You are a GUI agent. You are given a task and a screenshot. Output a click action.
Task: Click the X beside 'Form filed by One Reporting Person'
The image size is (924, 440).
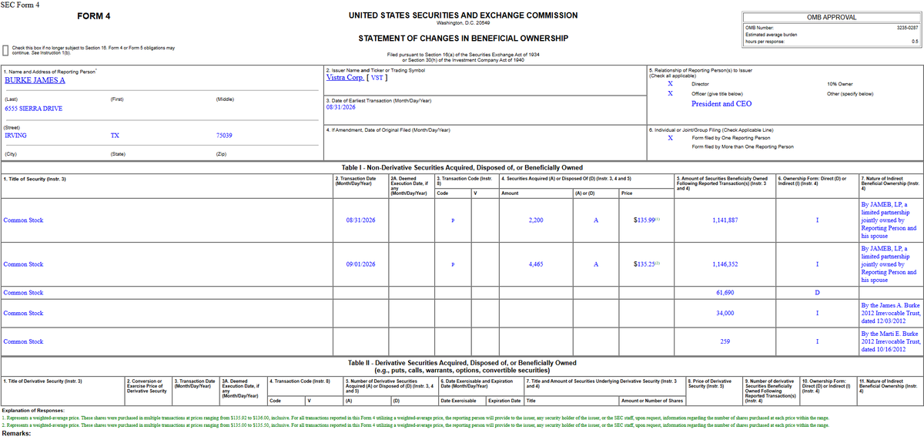point(671,138)
